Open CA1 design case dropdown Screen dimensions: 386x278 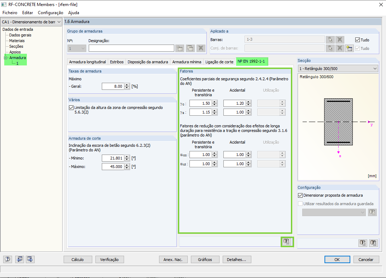click(31, 22)
